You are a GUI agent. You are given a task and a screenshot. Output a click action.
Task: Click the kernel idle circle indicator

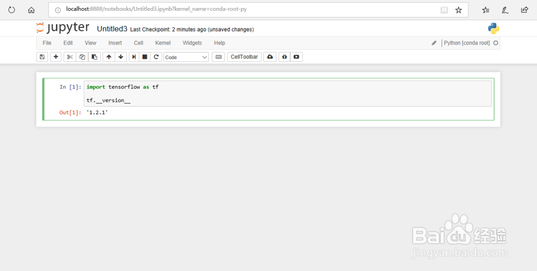point(496,43)
